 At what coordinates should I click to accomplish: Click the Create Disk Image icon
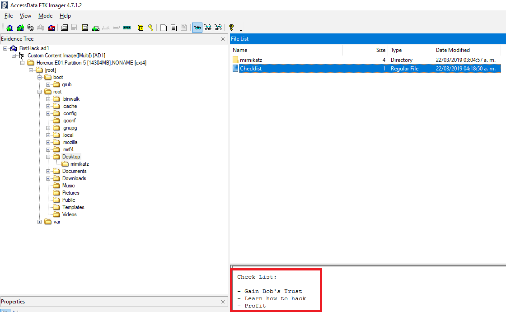coord(64,28)
